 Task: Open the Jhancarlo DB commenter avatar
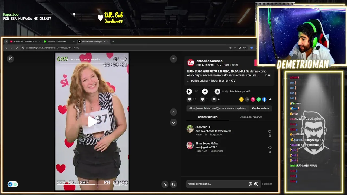click(x=190, y=129)
